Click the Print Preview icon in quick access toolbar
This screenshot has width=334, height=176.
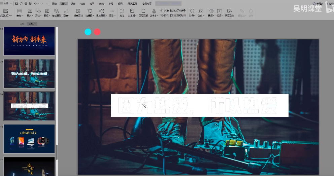pos(30,4)
